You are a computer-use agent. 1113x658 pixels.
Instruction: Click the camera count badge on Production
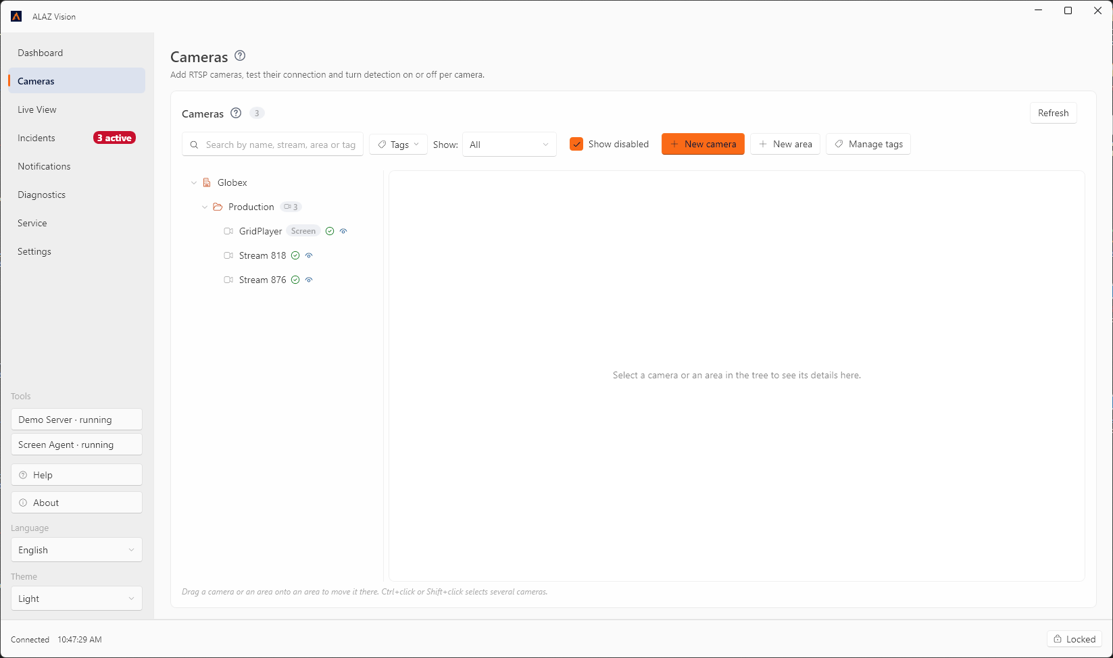coord(291,207)
